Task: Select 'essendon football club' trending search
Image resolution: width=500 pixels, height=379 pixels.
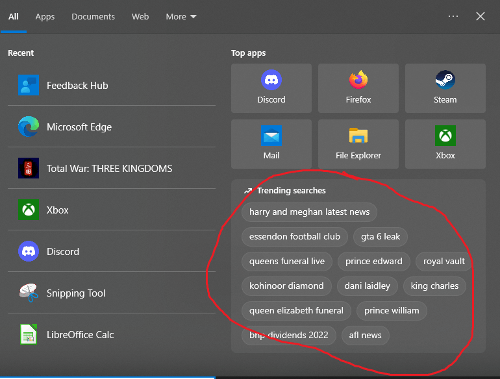Action: pyautogui.click(x=295, y=236)
